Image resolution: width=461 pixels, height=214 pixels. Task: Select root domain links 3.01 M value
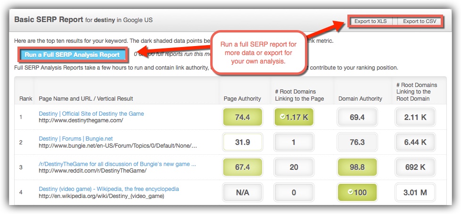(415, 192)
